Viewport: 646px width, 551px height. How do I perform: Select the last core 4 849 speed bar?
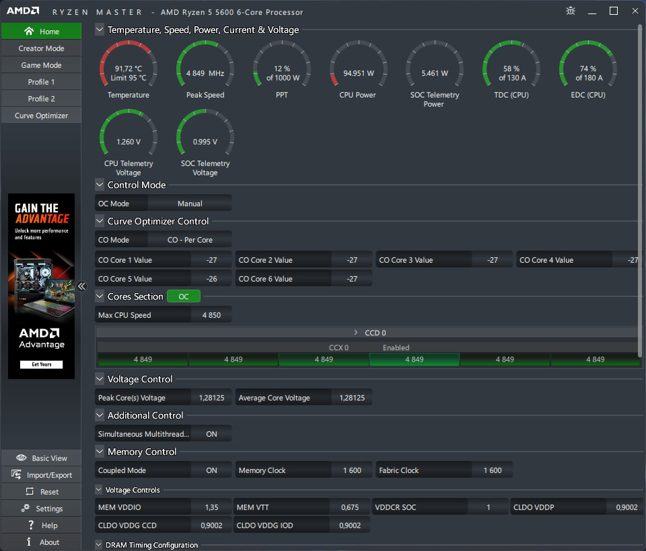pos(596,359)
